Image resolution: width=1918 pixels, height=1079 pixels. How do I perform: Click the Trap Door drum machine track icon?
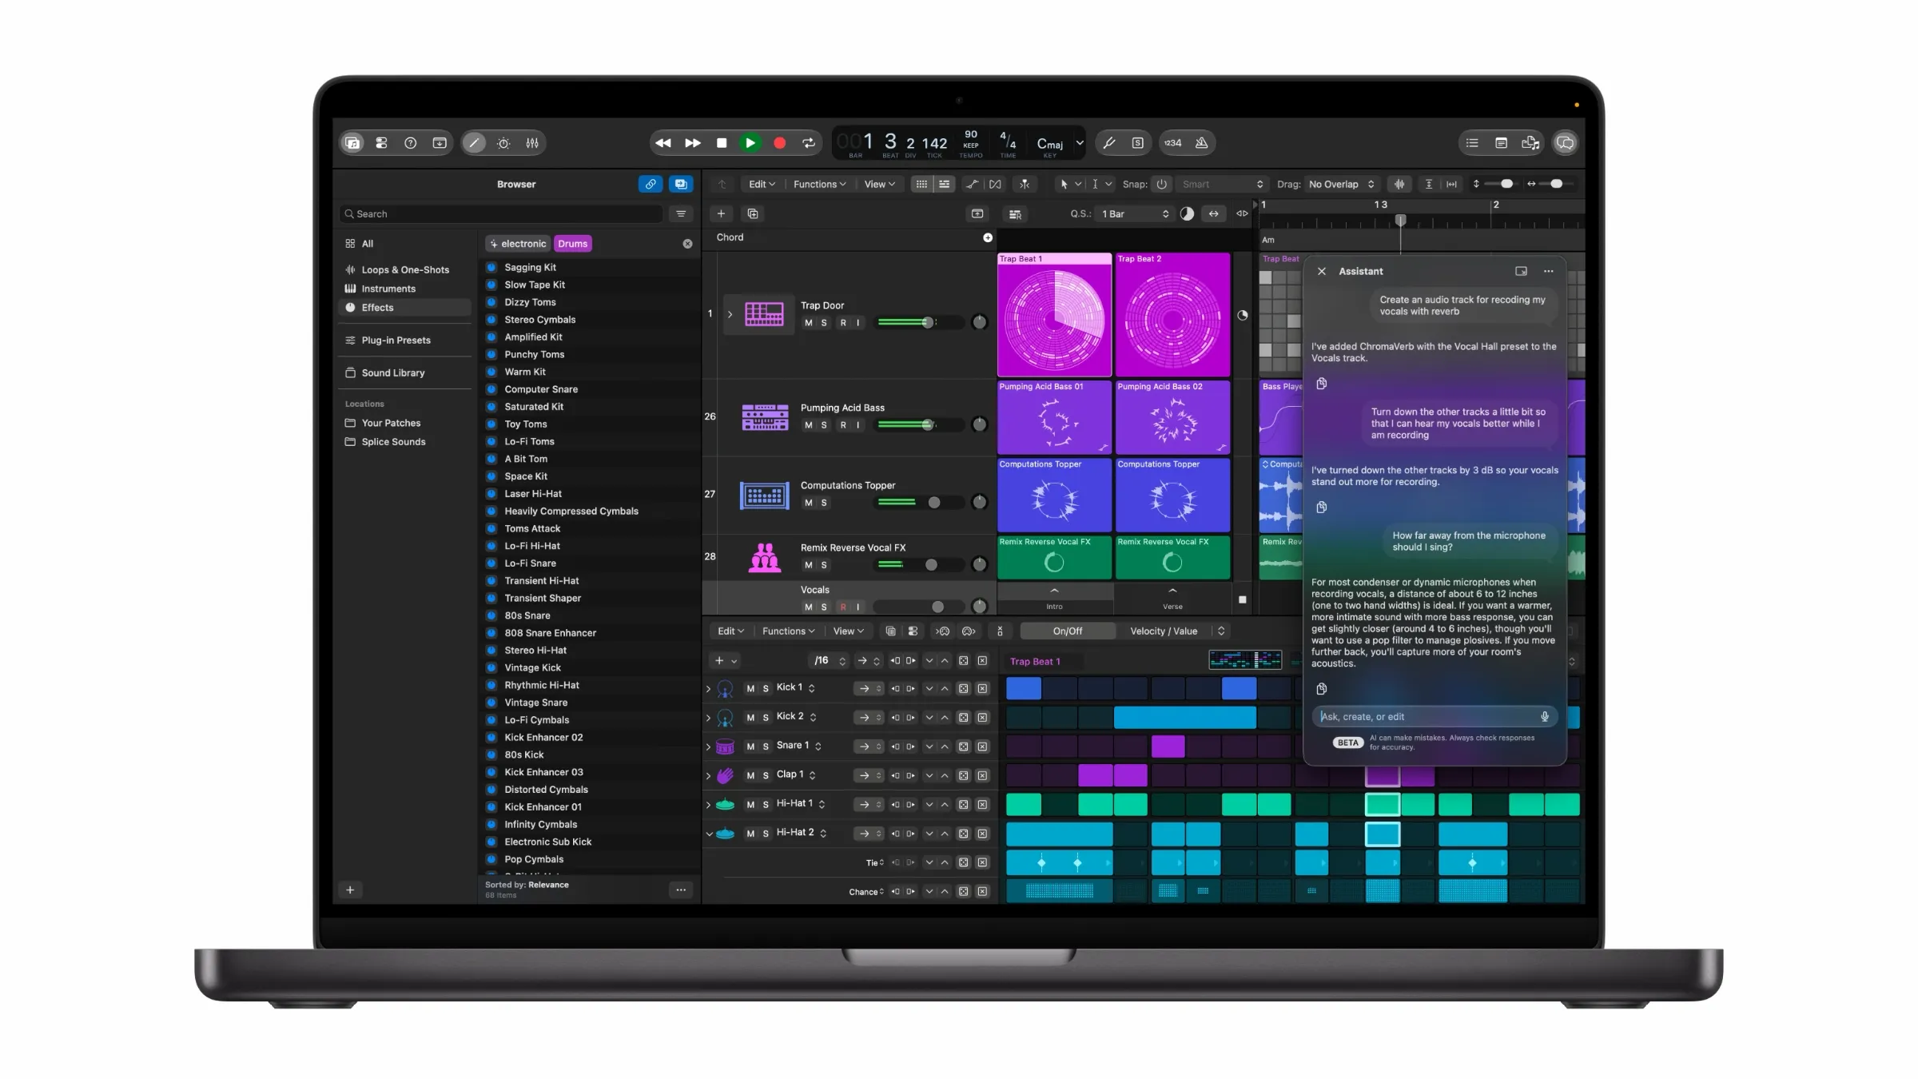(x=764, y=314)
